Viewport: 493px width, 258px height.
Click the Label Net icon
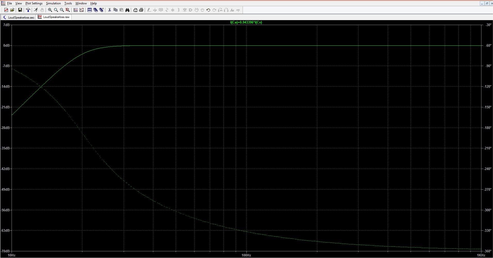[161, 10]
